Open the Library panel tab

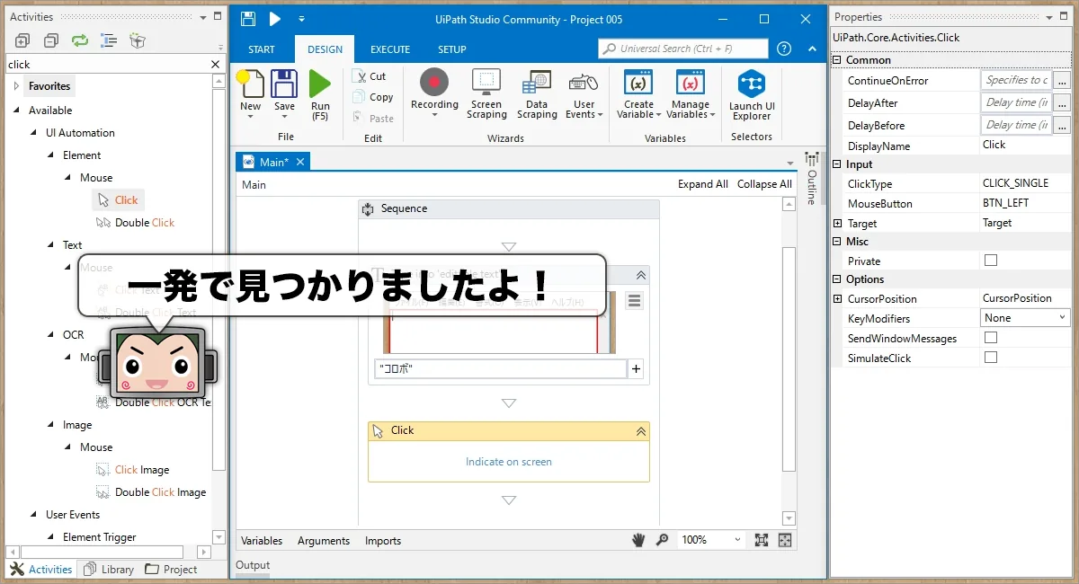(x=108, y=569)
